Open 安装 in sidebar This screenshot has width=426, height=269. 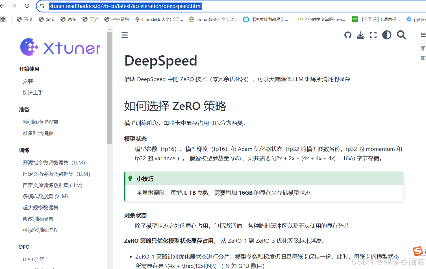(x=28, y=81)
